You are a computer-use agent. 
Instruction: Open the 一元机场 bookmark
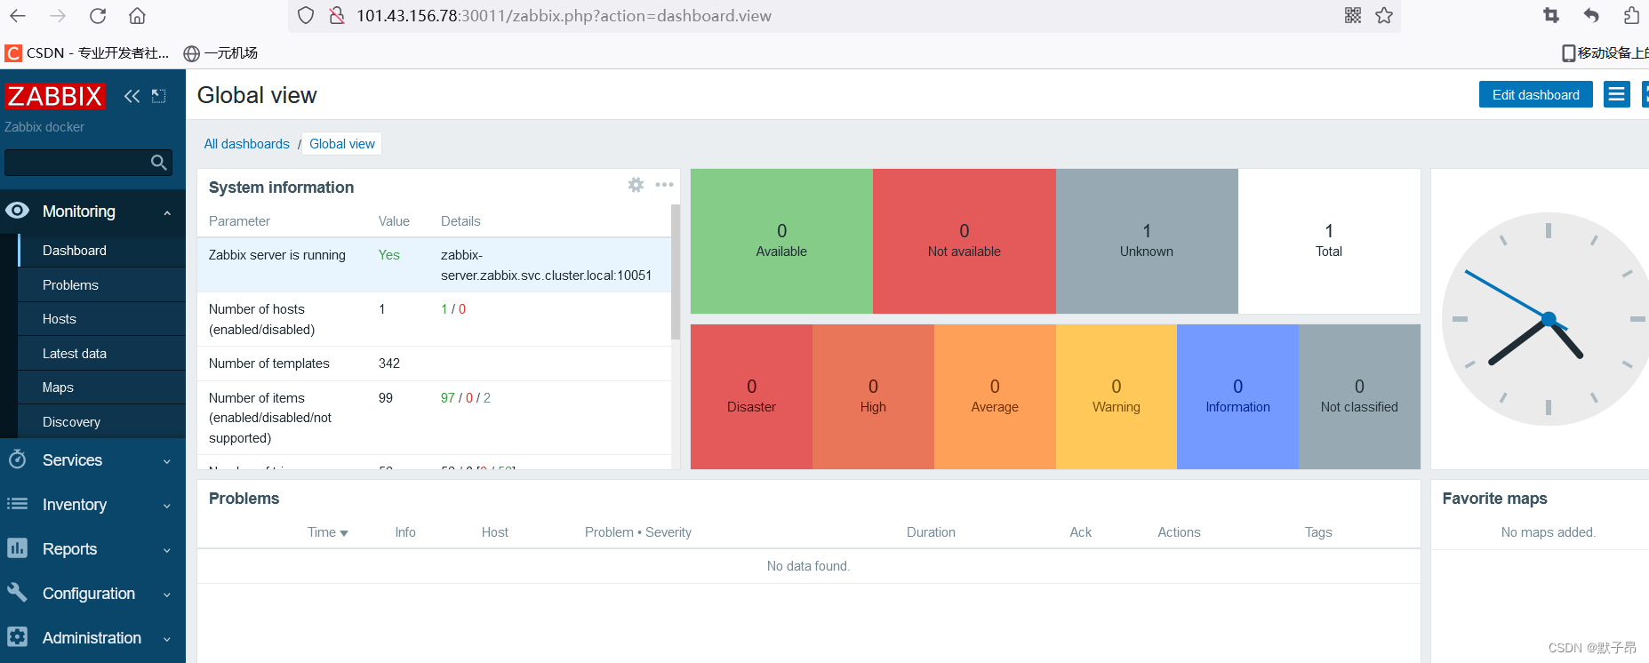(220, 53)
